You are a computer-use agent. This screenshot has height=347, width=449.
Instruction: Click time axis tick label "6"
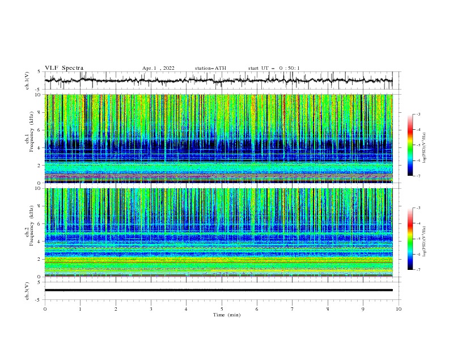257,309
